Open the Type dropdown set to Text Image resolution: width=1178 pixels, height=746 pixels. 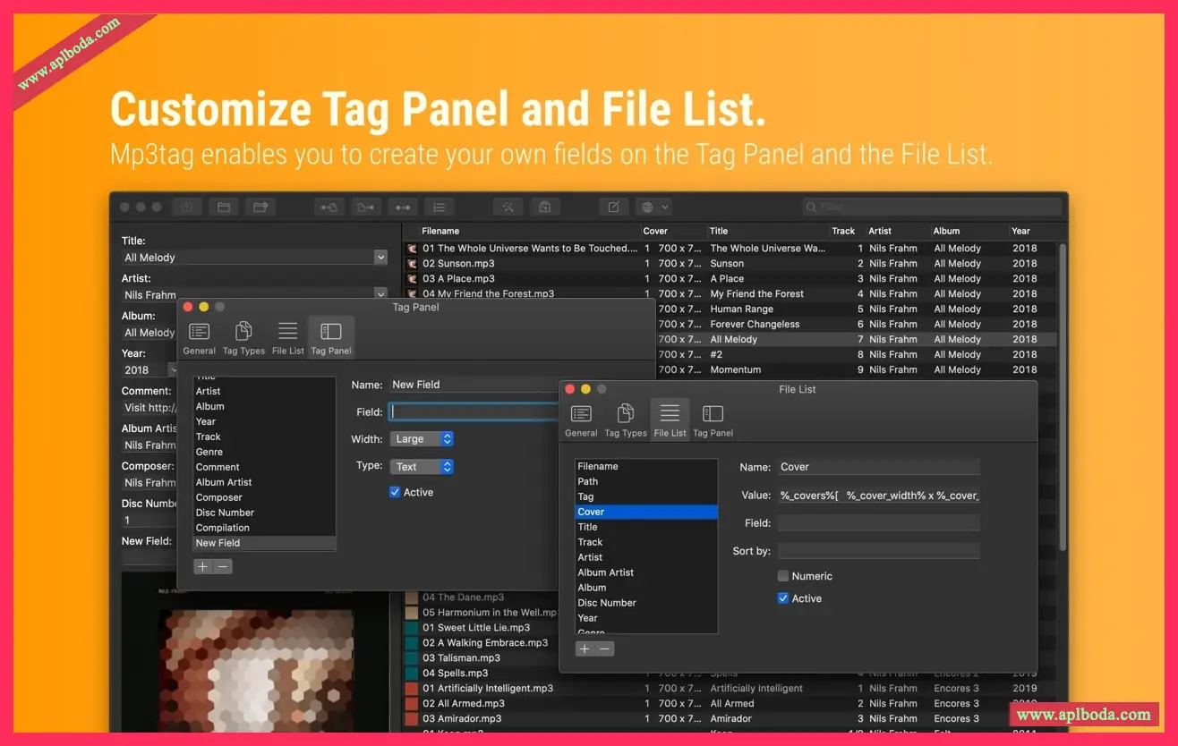423,467
